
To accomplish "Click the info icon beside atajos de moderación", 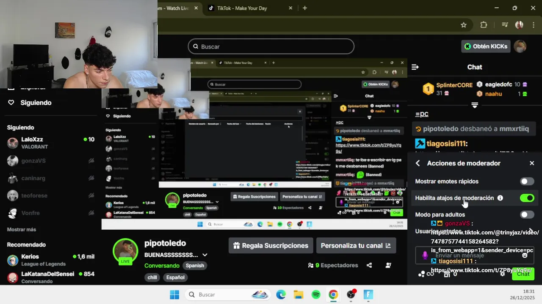I will click(500, 198).
